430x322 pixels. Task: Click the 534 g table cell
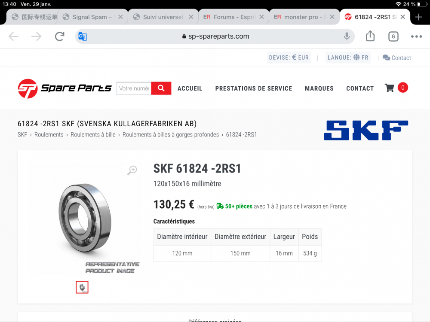tap(310, 253)
